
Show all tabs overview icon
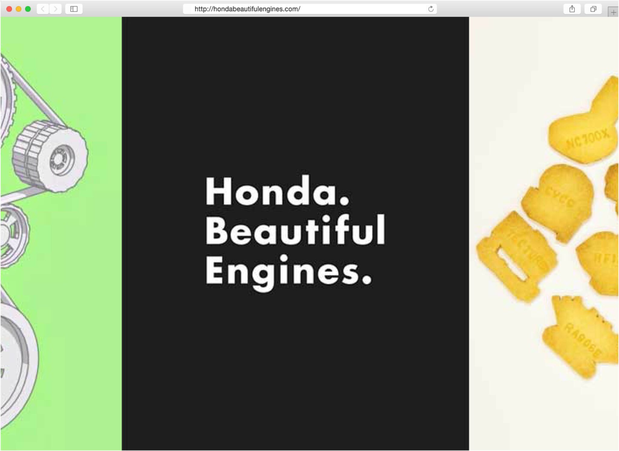593,9
